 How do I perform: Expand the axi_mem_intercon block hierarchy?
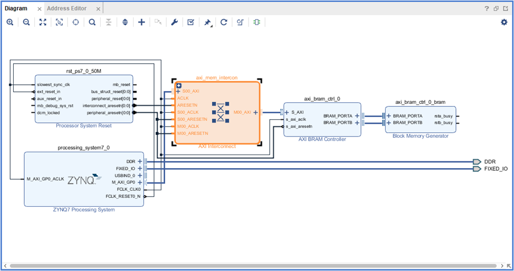point(179,85)
